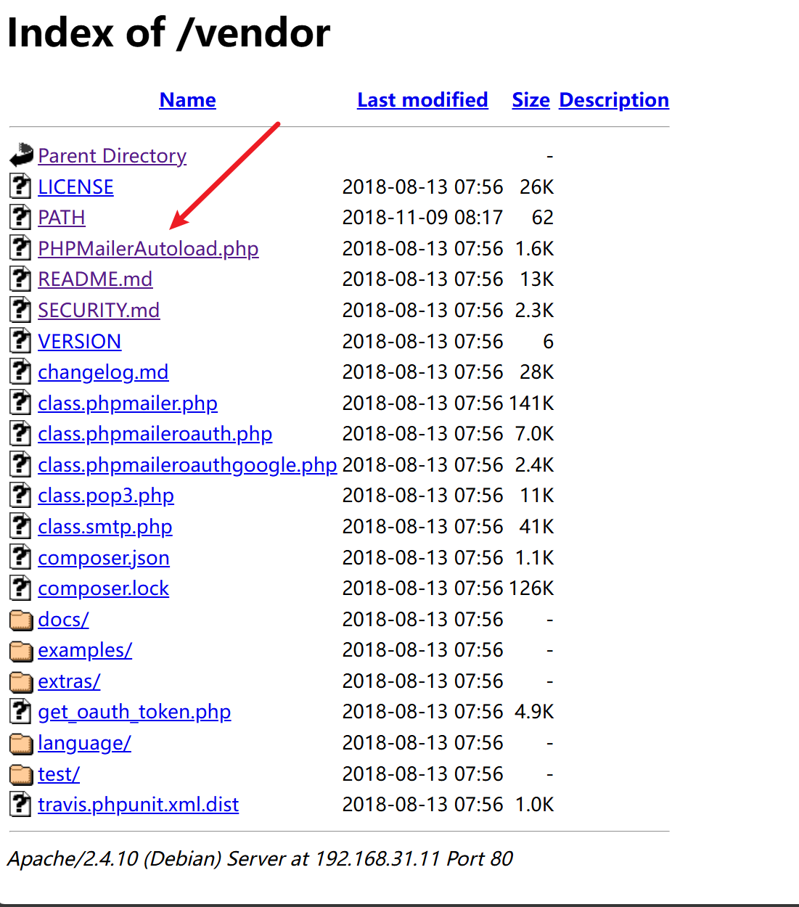This screenshot has height=907, width=799.
Task: Open class.phpmailer.php link
Action: 128,403
